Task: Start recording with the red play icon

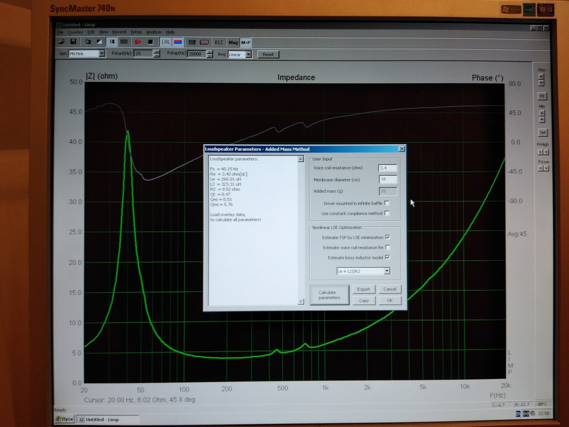Action: tap(138, 42)
